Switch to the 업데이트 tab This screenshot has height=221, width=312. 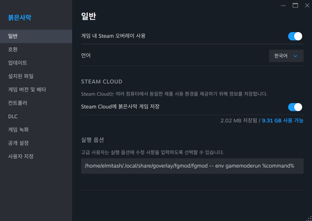36,63
